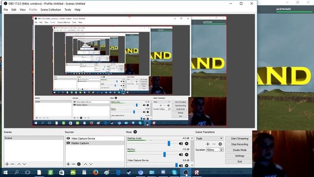This screenshot has width=314, height=177.
Task: Open transition properties gear icon
Action: [x=220, y=144]
